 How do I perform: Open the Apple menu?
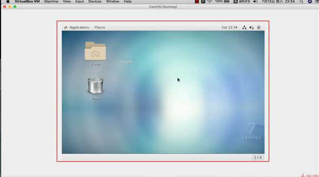(8, 1)
